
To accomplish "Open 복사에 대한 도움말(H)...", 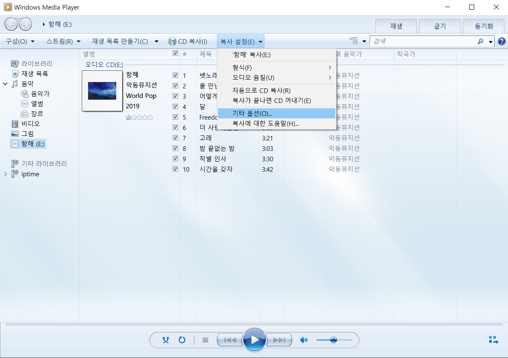I will click(x=277, y=124).
